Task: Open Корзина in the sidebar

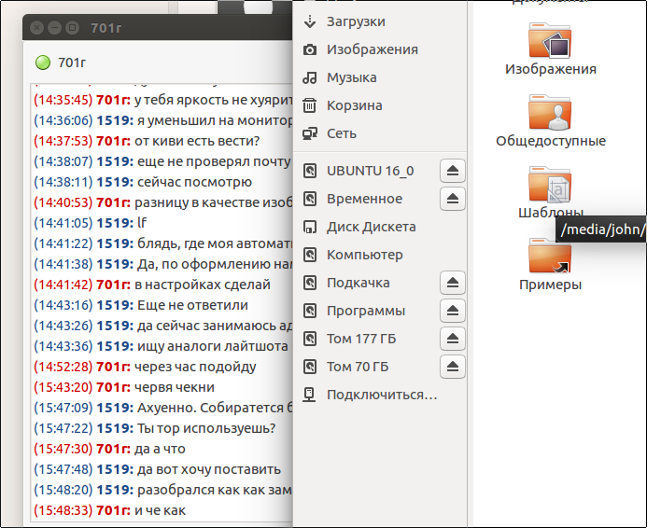Action: pos(380,105)
